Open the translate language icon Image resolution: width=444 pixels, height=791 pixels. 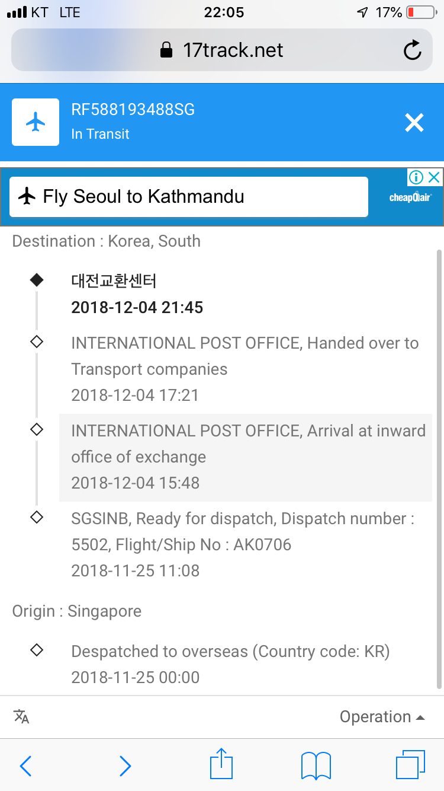pos(21,716)
